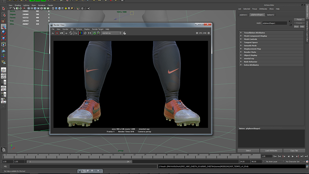Click the Focus button in Attribute Editor

299,20
